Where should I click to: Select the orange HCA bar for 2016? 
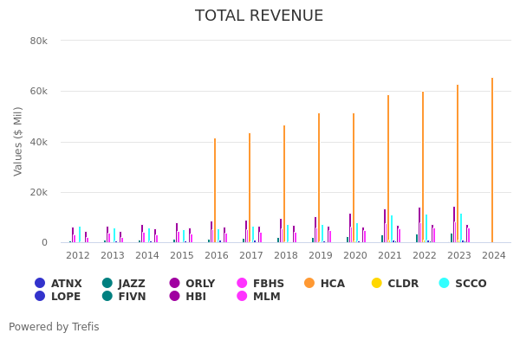click(215, 190)
